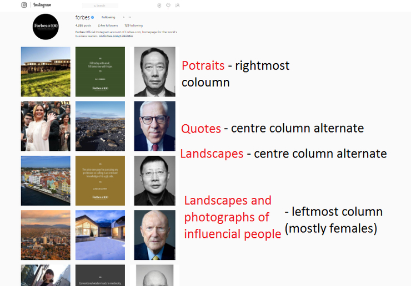Click the forbes username heading
Viewport: 411px width, 286px height.
click(83, 18)
